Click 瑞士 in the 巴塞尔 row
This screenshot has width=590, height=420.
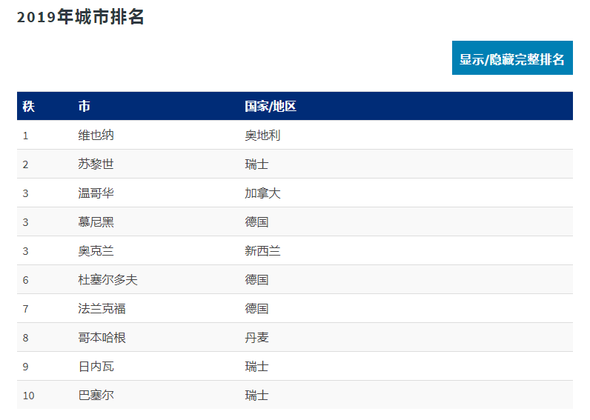[256, 395]
